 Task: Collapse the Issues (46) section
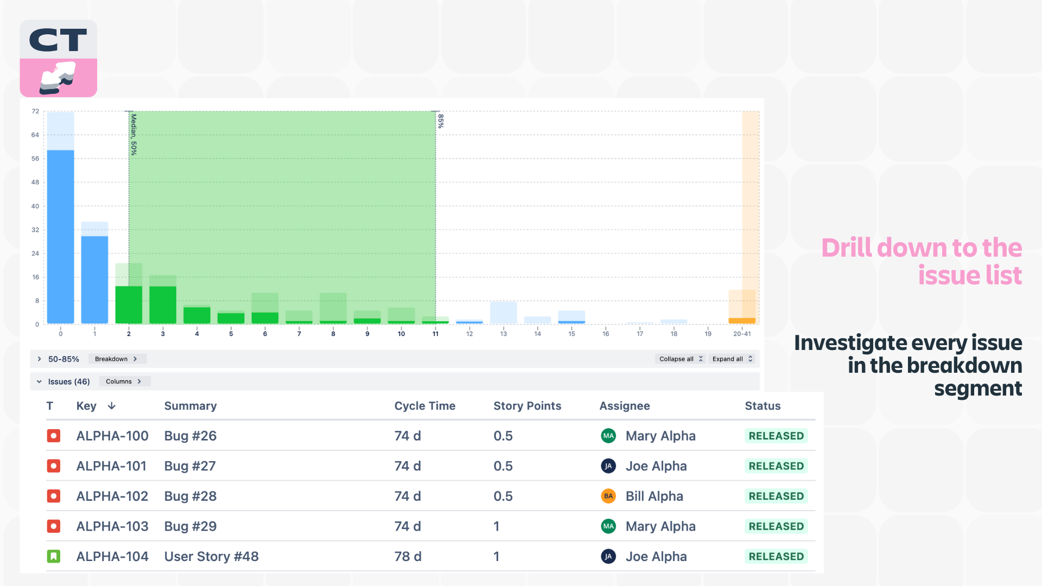tap(39, 381)
